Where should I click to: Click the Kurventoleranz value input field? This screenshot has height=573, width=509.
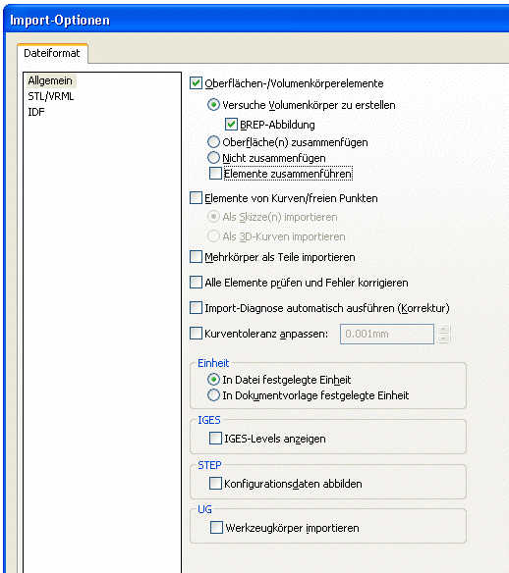click(x=387, y=334)
